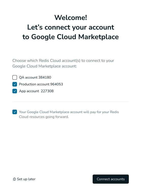This screenshot has height=195, width=143.
Task: Click the "Let's connect your account" heading line
Action: pos(71,27)
